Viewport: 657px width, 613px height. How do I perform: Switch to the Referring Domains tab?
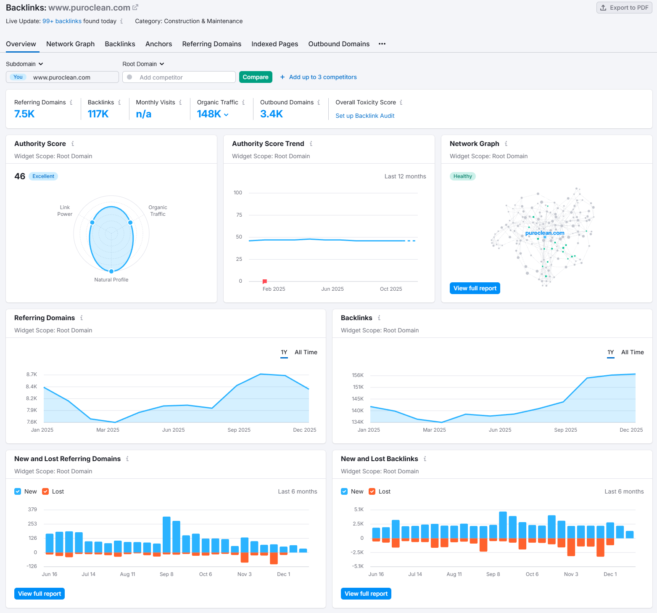click(x=211, y=44)
